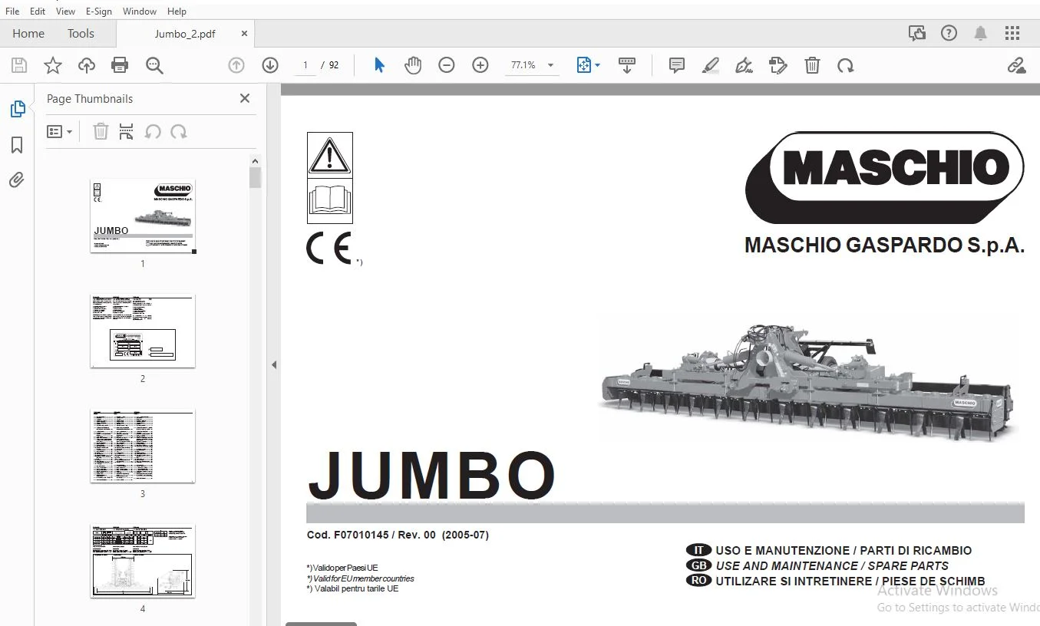The height and width of the screenshot is (626, 1040).
Task: Switch to the Home tab
Action: pyautogui.click(x=28, y=34)
